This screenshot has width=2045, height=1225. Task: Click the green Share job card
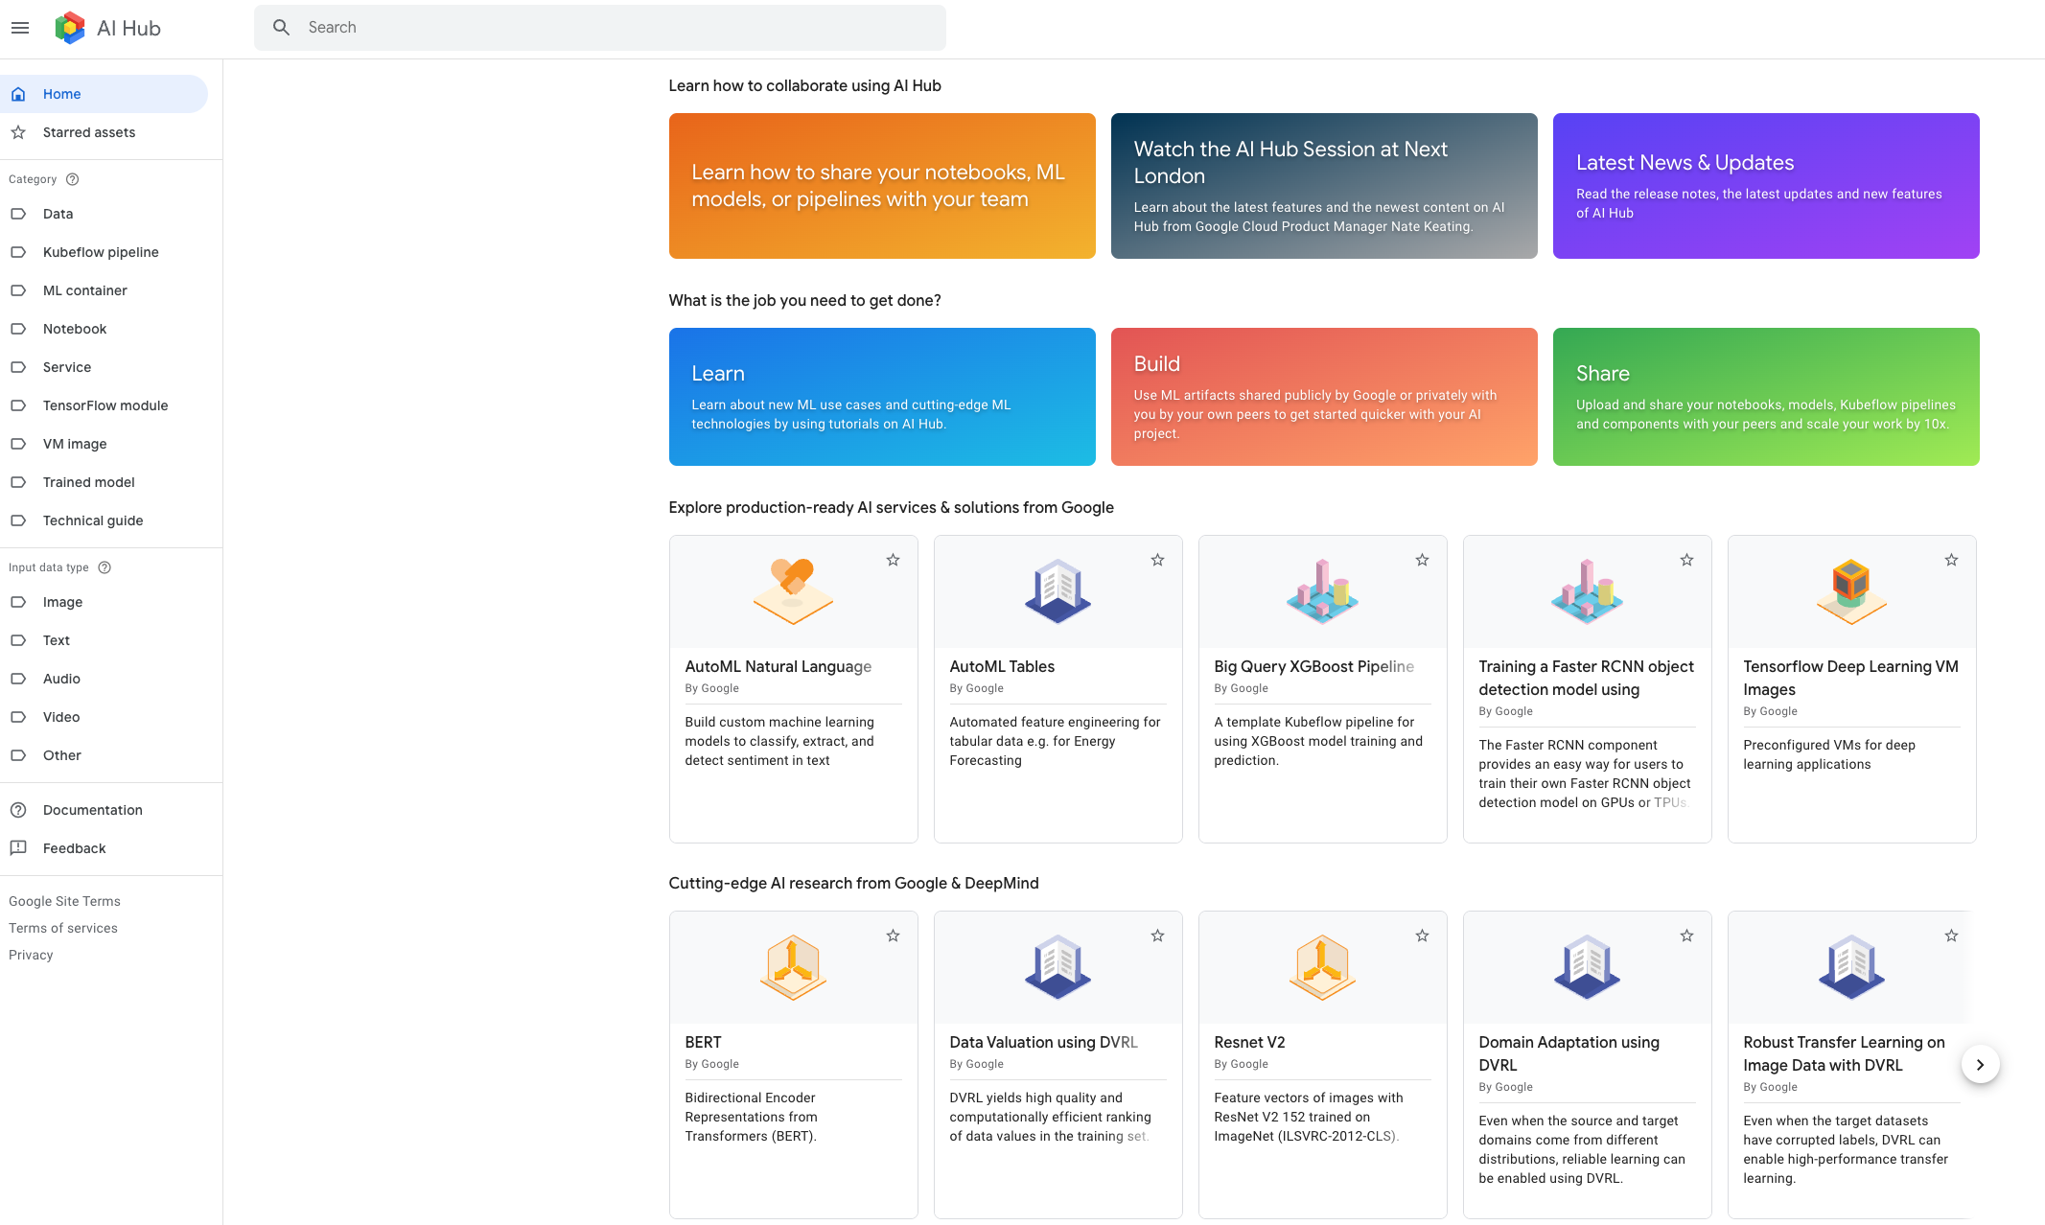pos(1765,397)
